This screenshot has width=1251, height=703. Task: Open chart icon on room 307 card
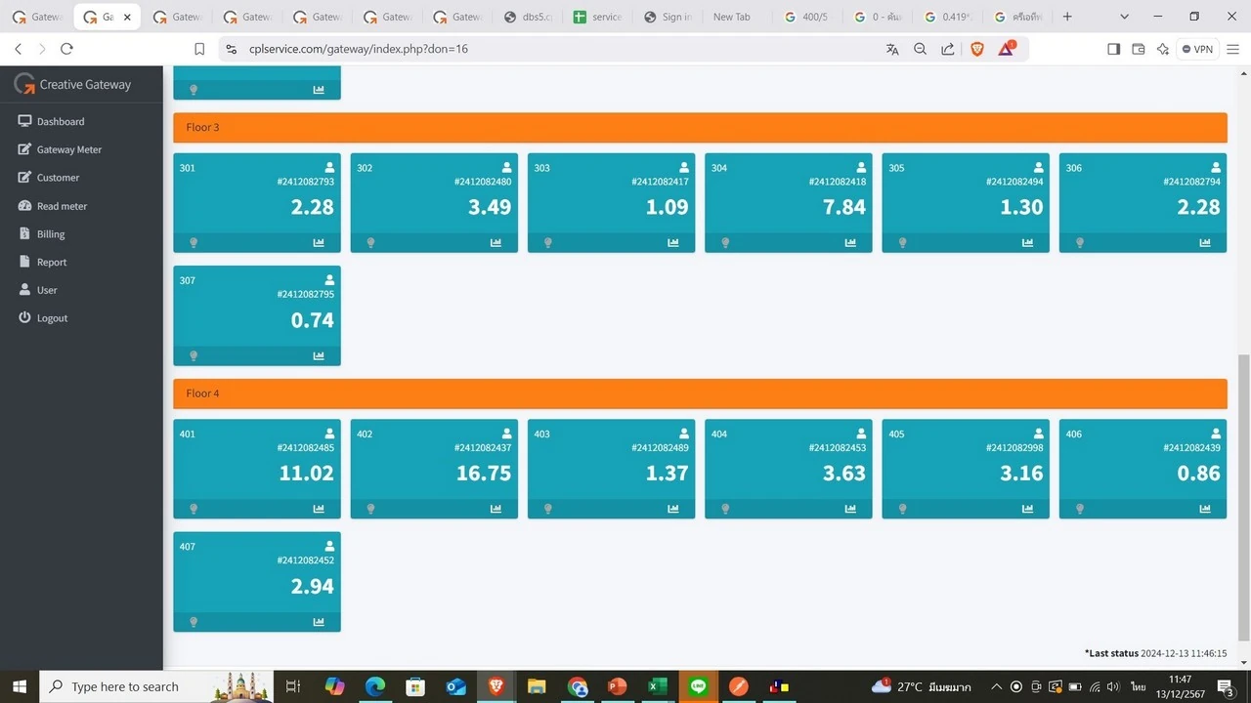(319, 355)
